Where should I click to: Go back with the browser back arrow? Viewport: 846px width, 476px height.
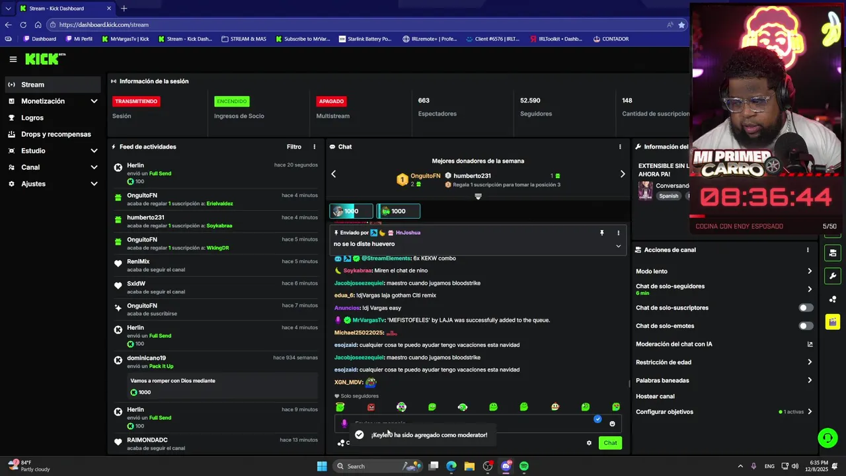coord(8,24)
